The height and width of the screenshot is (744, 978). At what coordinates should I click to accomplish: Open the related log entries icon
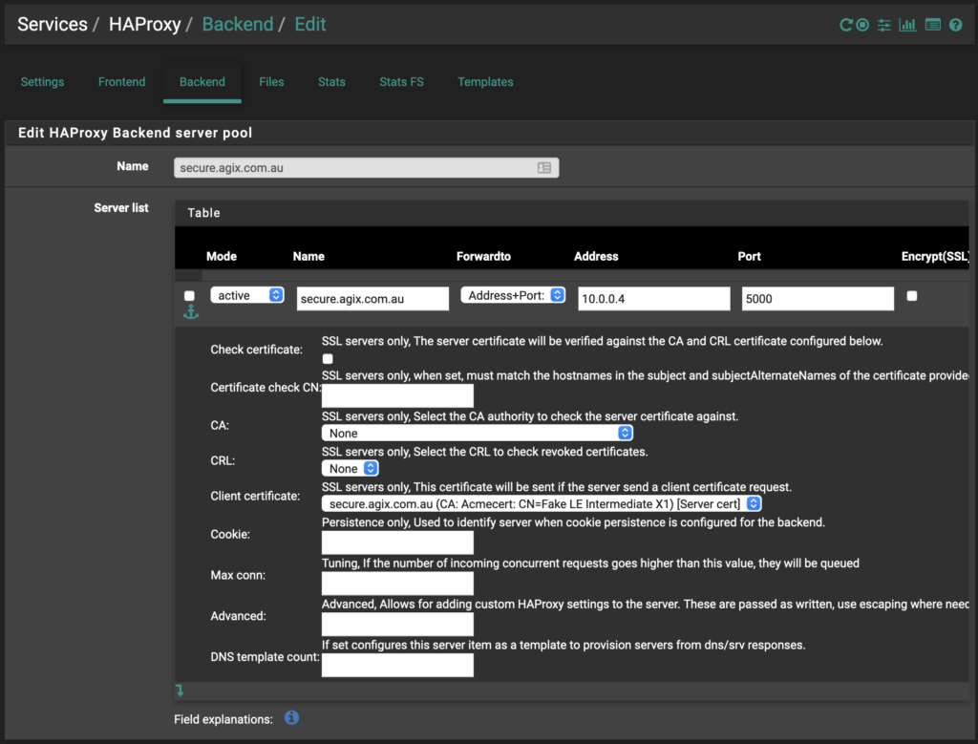pyautogui.click(x=933, y=25)
